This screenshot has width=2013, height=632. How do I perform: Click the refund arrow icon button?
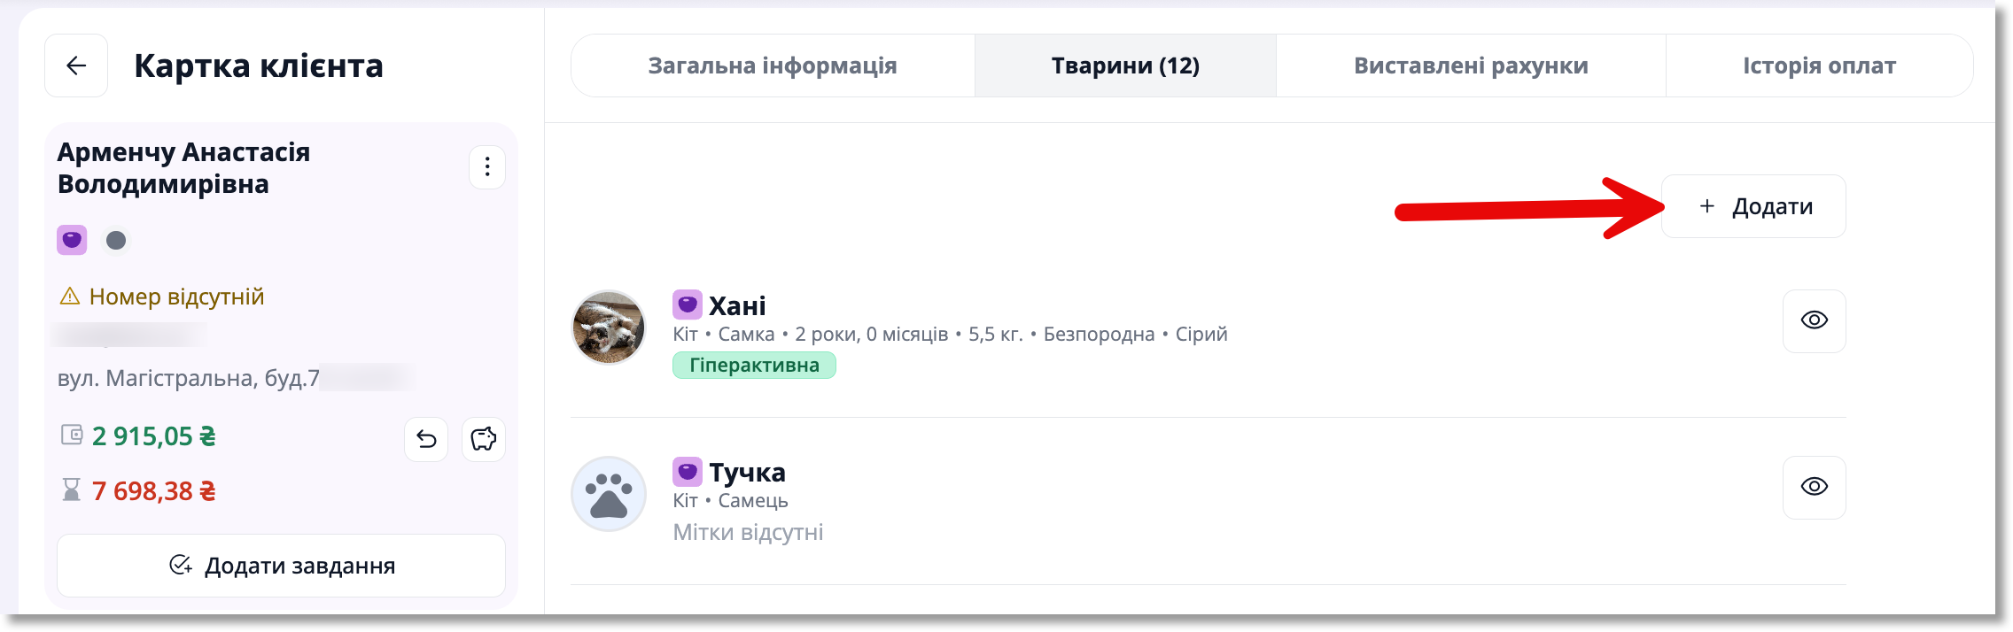(x=426, y=439)
